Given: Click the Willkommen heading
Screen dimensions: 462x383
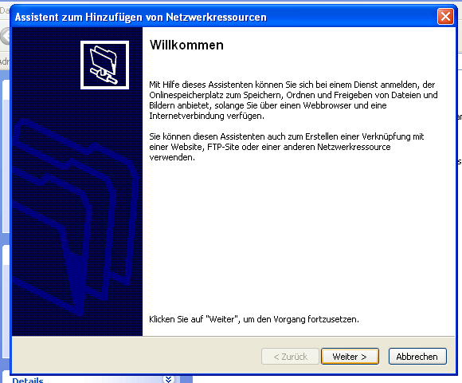Looking at the screenshot, I should click(186, 45).
